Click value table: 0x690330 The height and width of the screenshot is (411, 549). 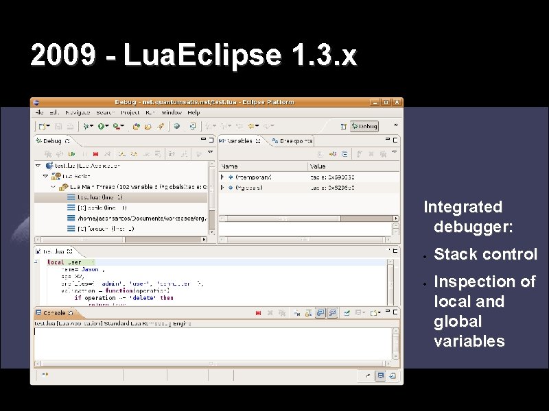[332, 177]
